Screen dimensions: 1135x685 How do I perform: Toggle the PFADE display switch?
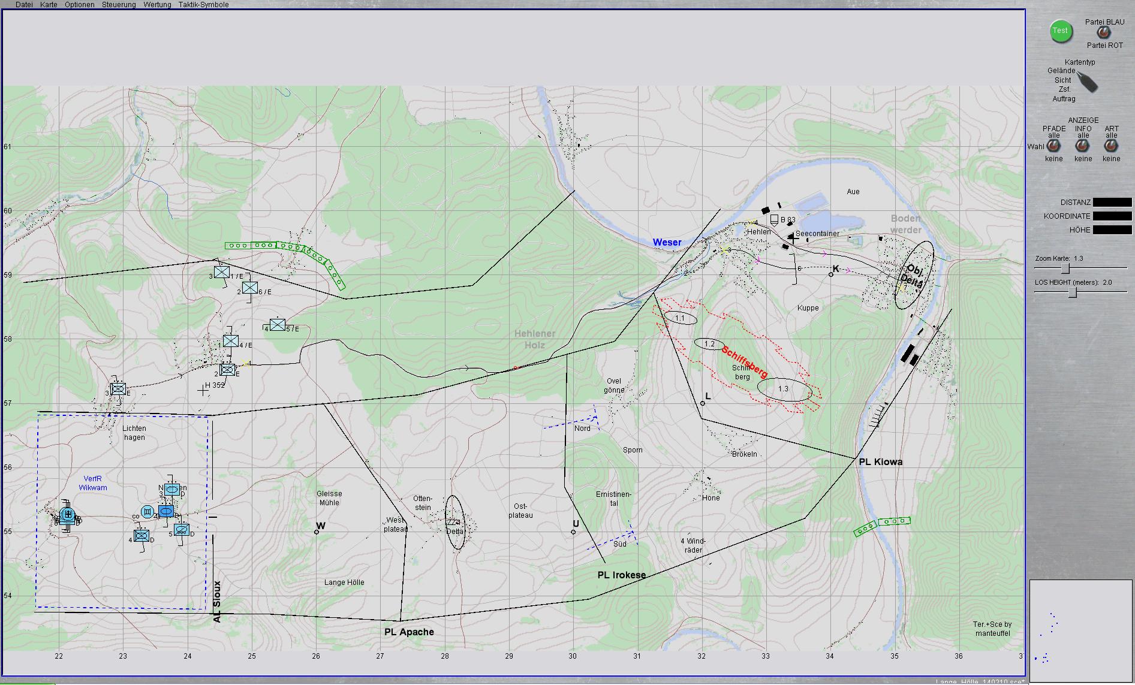[1053, 146]
